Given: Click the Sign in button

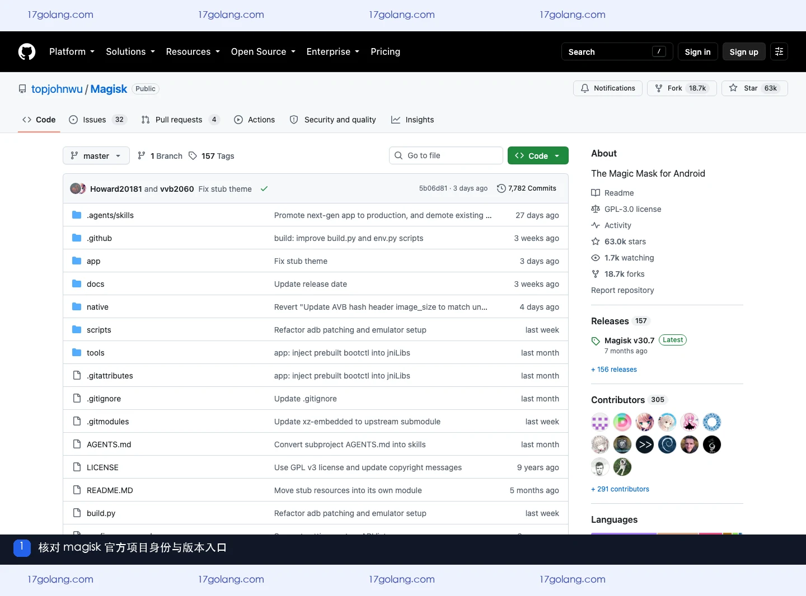Looking at the screenshot, I should click(697, 51).
